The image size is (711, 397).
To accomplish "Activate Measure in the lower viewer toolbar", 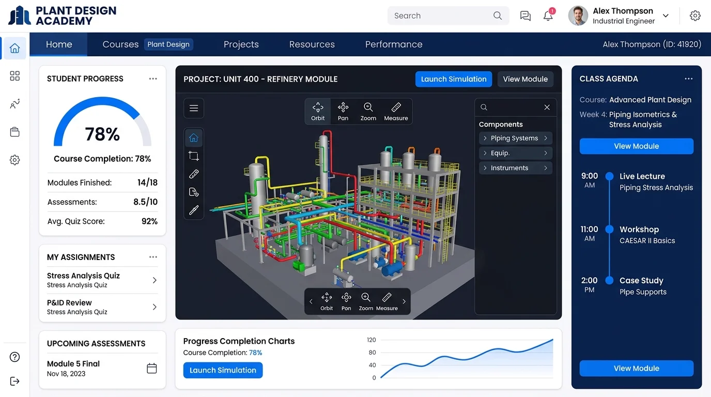I will 387,301.
